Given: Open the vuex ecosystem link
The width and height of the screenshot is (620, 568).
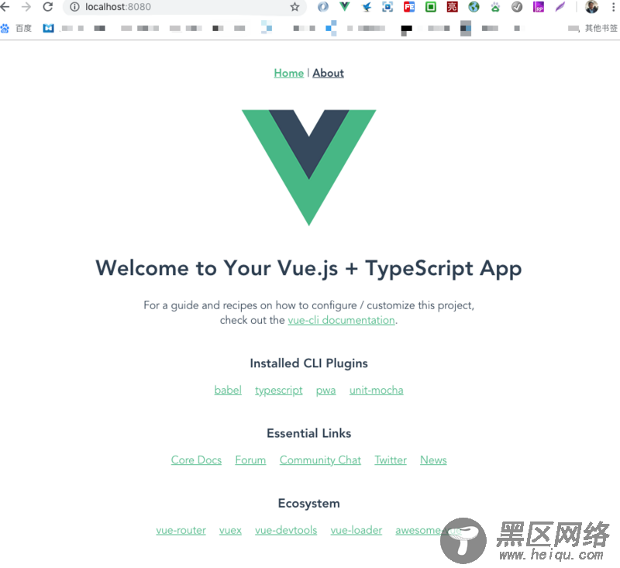Looking at the screenshot, I should pyautogui.click(x=230, y=531).
